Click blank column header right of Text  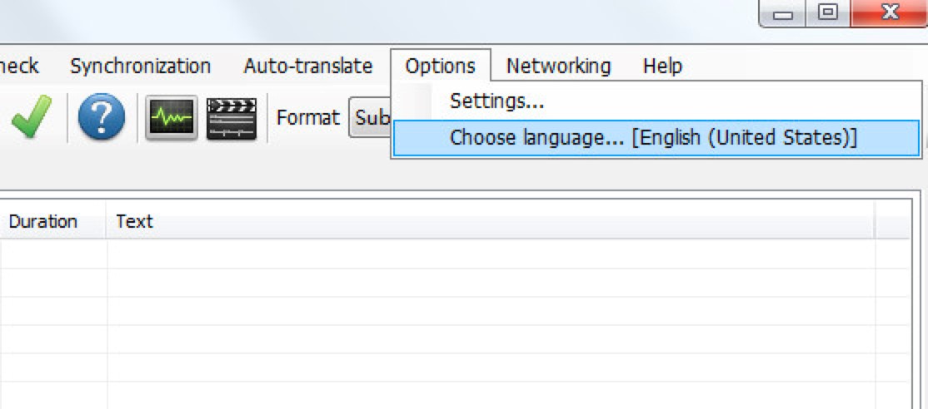pos(892,222)
